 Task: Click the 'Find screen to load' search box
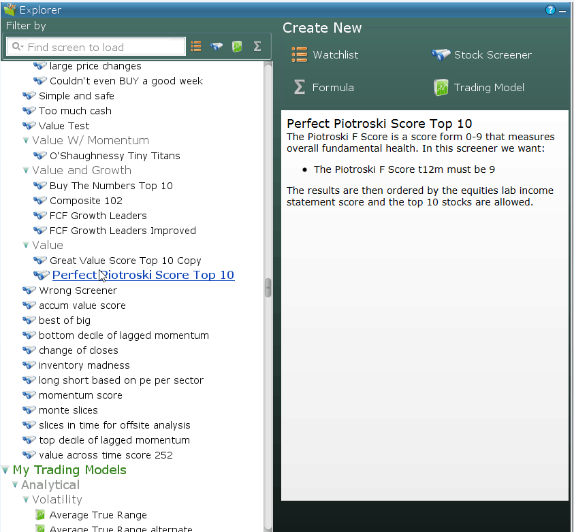click(x=102, y=47)
